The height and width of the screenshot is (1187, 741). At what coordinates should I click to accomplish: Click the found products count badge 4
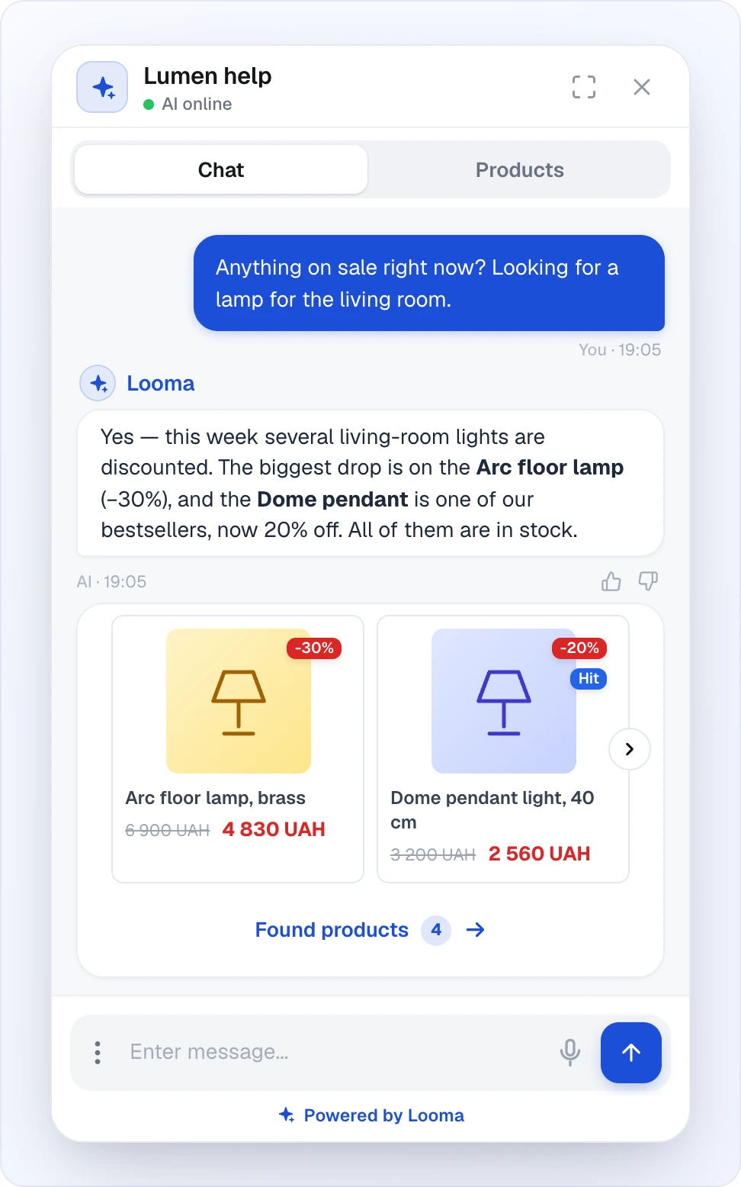(436, 930)
